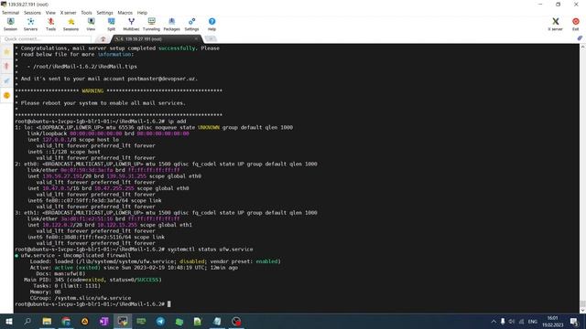Open the Session toolbar icon

click(x=10, y=24)
